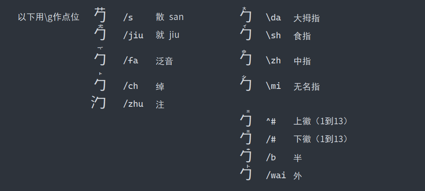Select the 无名指 glyph beside \mi
Image resolution: width=425 pixels, height=191 pixels.
tap(246, 83)
